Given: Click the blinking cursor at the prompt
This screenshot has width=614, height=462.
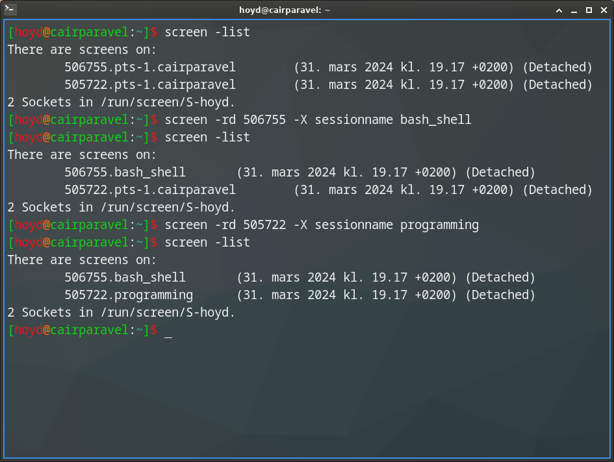Looking at the screenshot, I should [x=170, y=333].
